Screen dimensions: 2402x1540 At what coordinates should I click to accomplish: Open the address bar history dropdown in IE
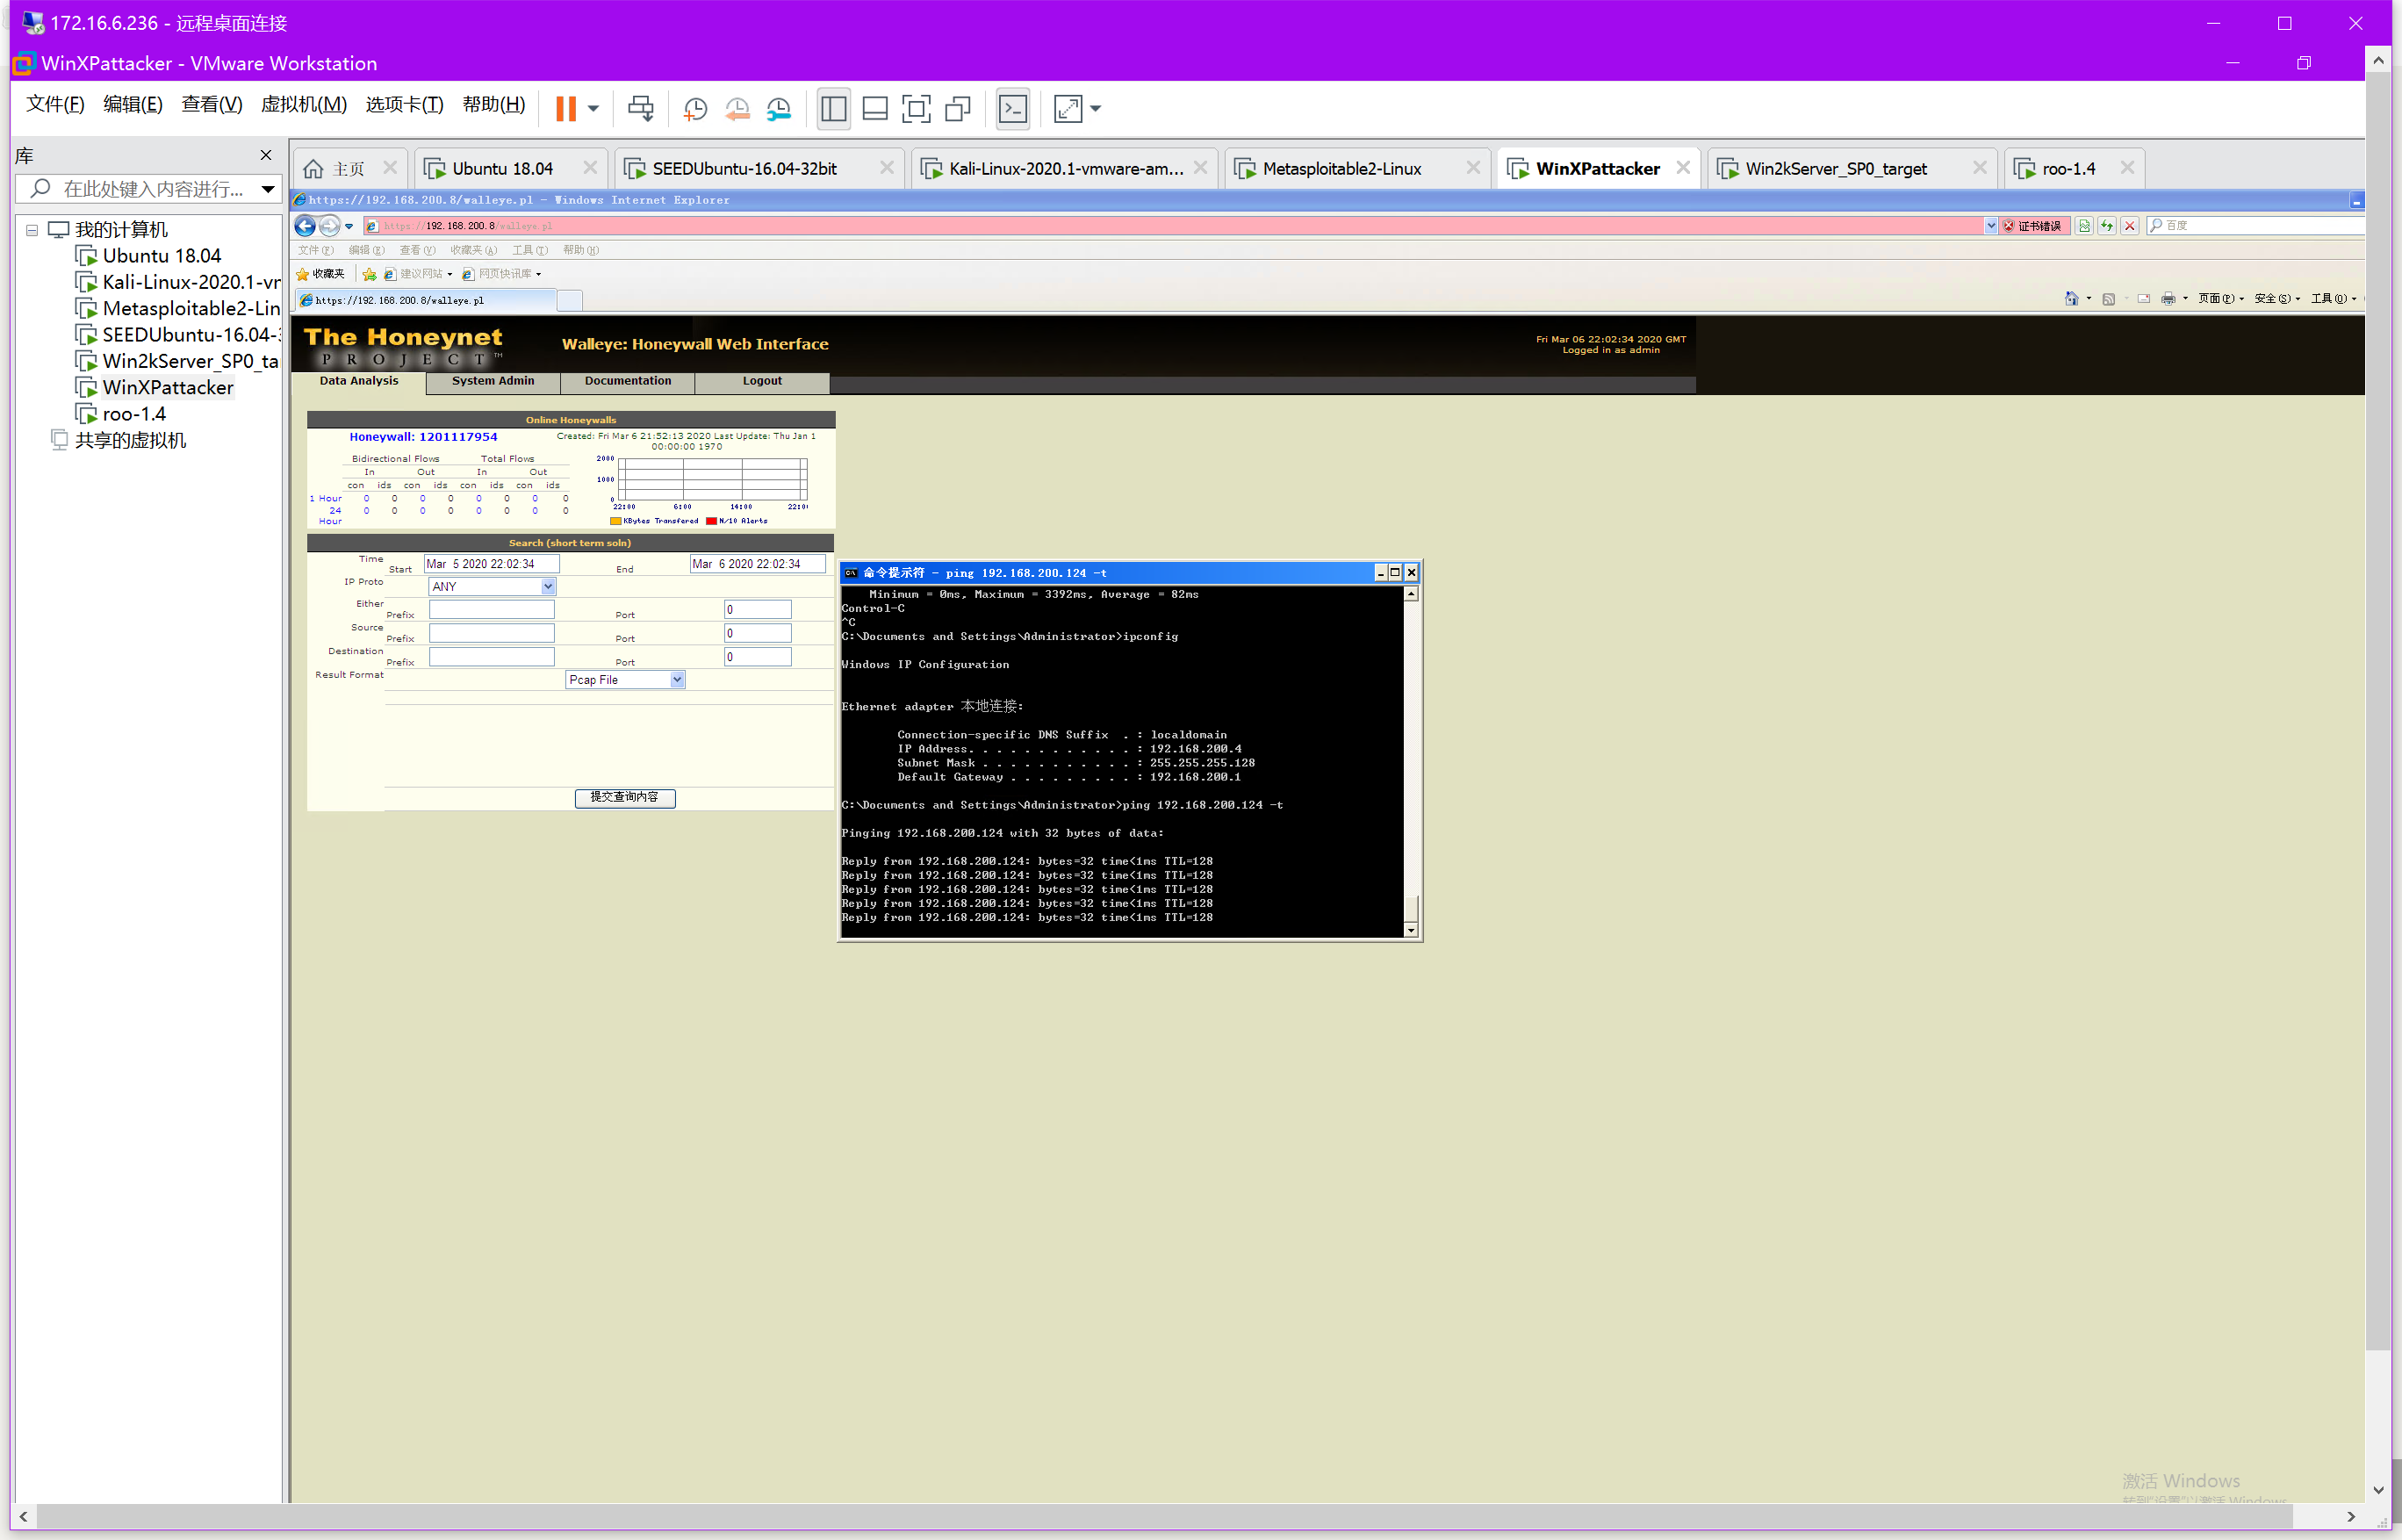click(1990, 226)
